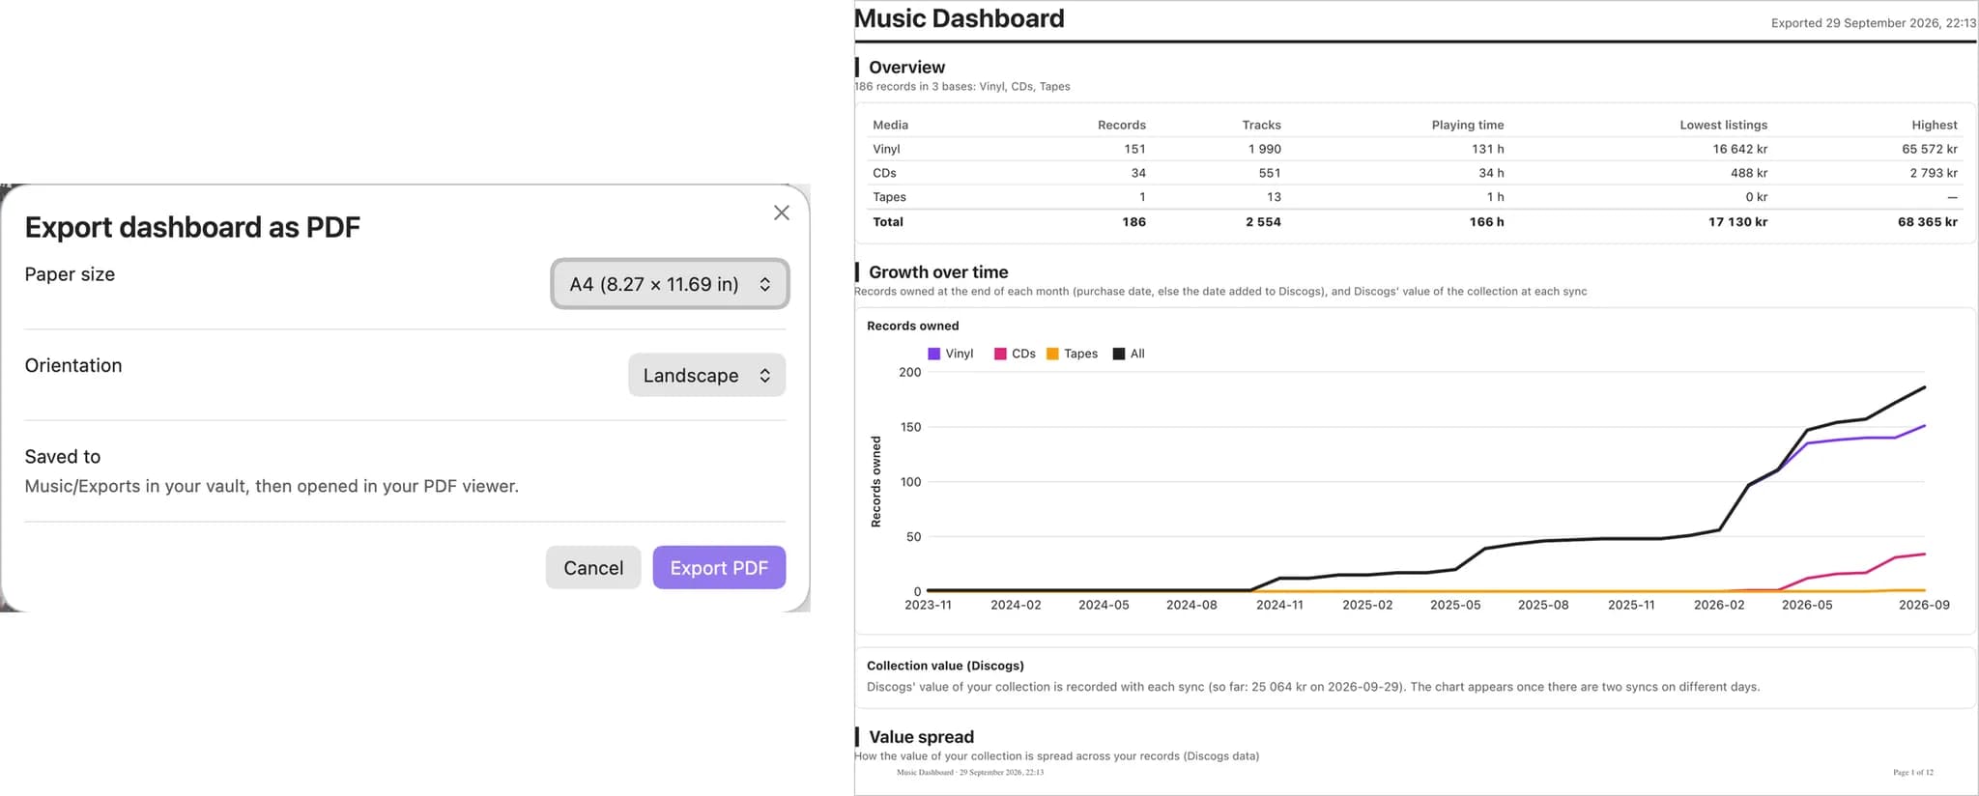Click the "16 642 kr" Vinyl lowest listings value

click(1740, 149)
